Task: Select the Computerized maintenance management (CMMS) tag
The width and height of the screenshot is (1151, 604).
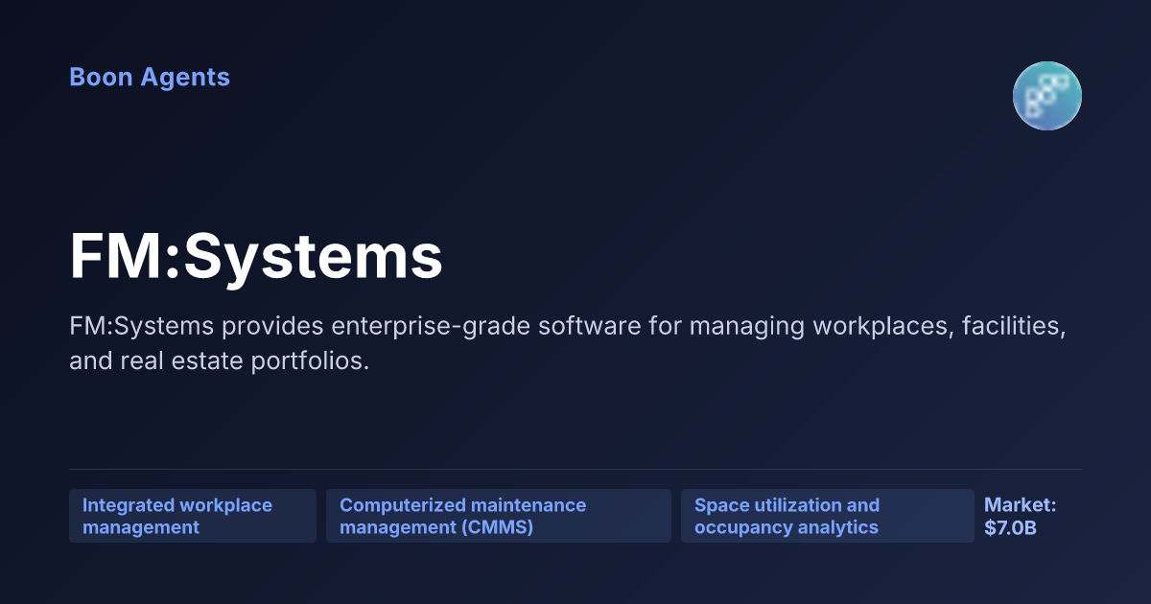Action: tap(499, 516)
